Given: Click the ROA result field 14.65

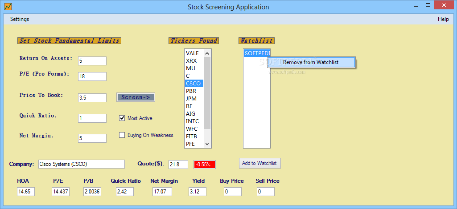Looking at the screenshot, I should click(x=26, y=192).
